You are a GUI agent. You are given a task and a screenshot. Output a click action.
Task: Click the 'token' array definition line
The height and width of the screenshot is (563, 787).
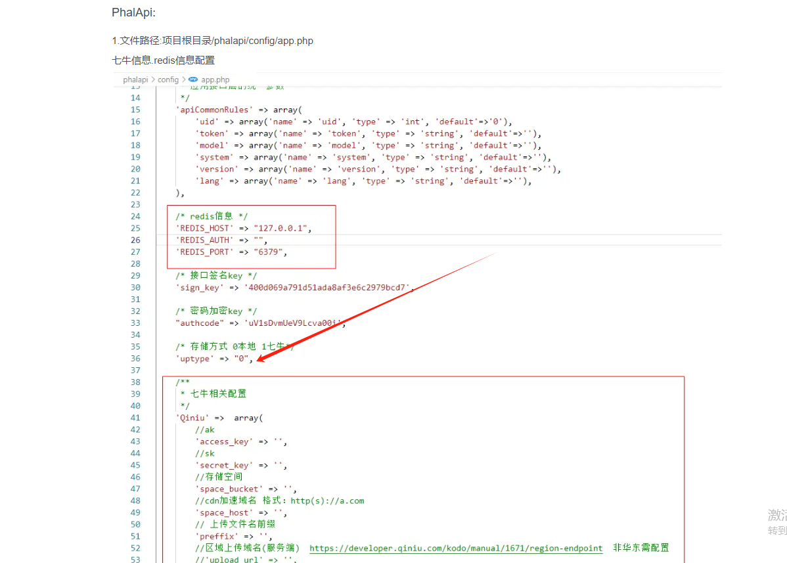368,133
